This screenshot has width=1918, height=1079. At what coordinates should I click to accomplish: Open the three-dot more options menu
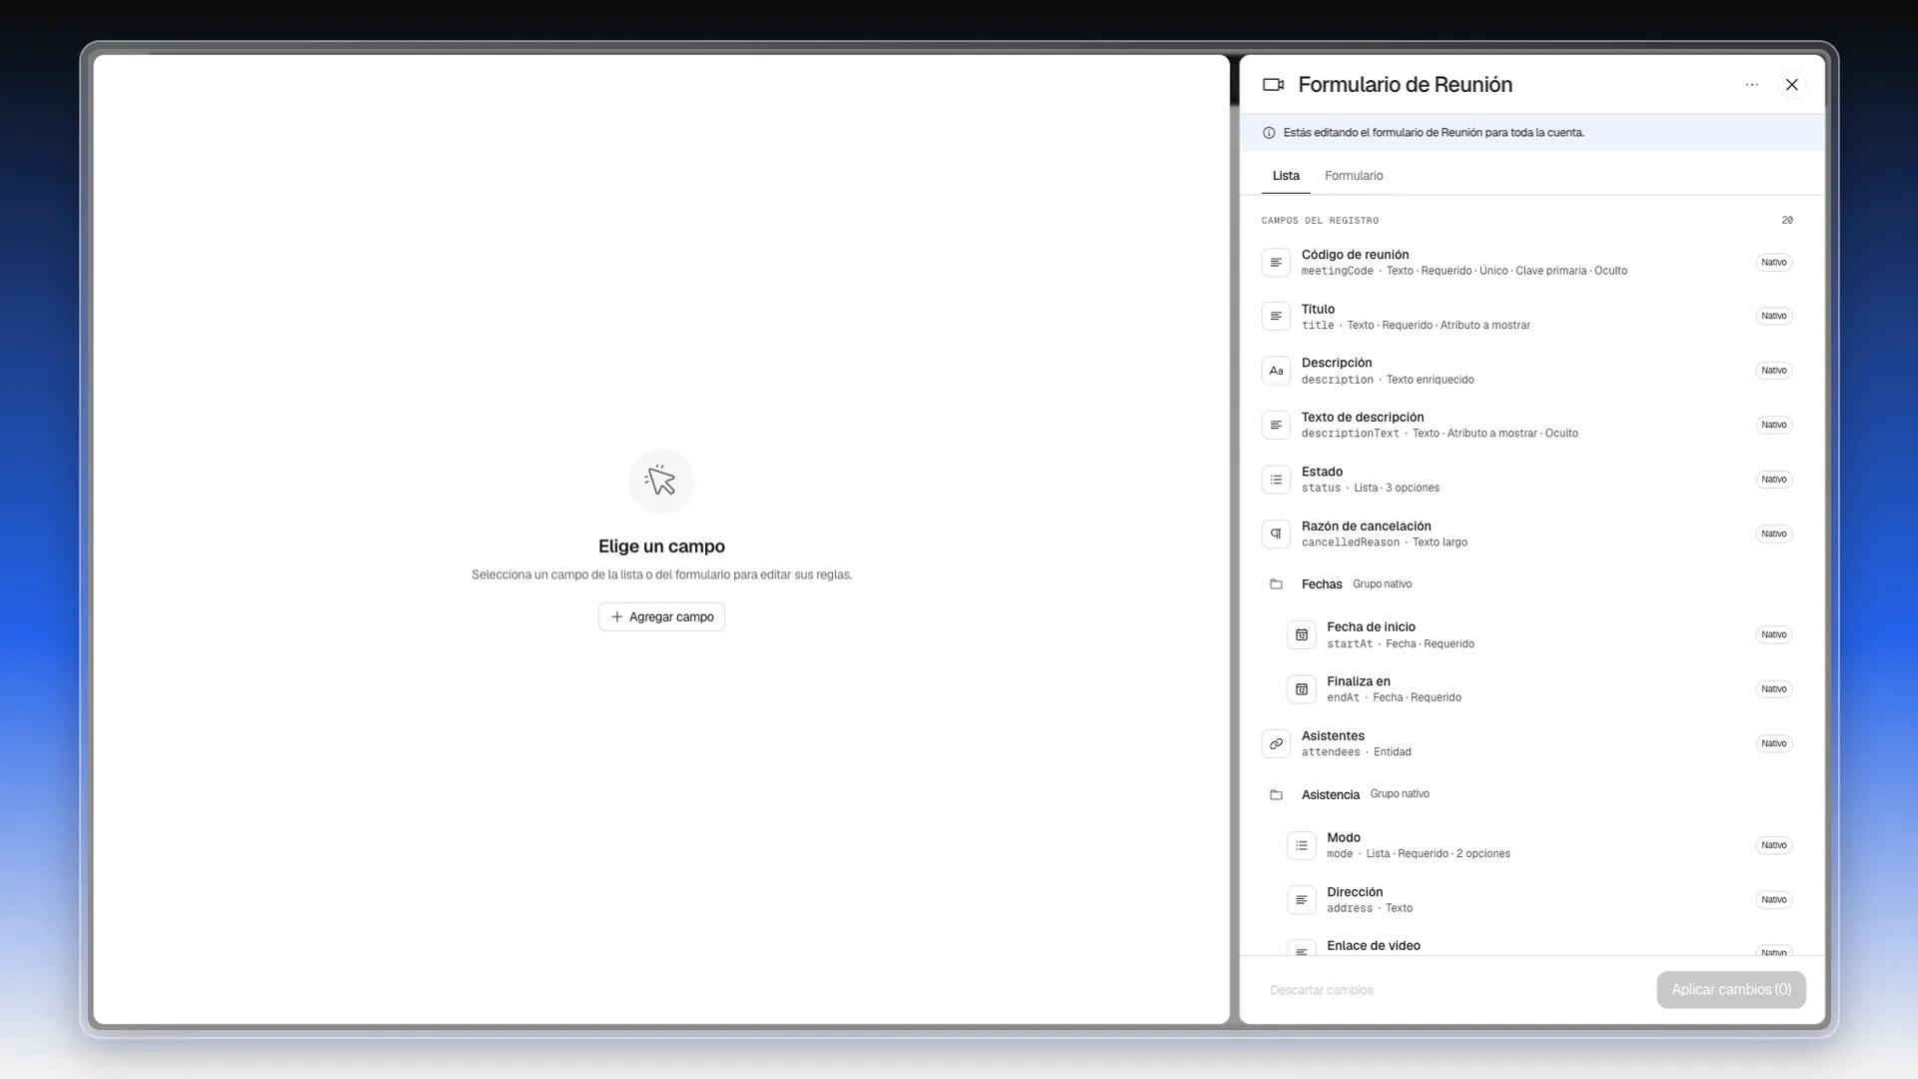[1751, 85]
